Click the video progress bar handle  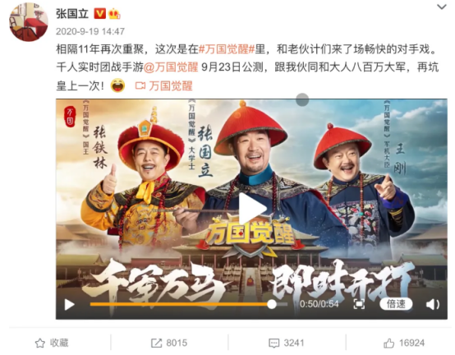coord(272,304)
